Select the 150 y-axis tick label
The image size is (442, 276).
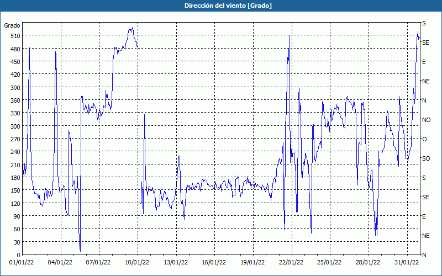tap(15, 190)
